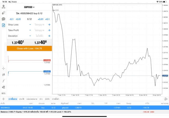Click the Swap column header

pyautogui.click(x=129, y=103)
